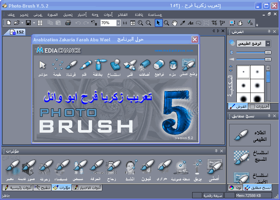Open the 70% zoom level dropdown
280x200 pixels.
(x=118, y=23)
